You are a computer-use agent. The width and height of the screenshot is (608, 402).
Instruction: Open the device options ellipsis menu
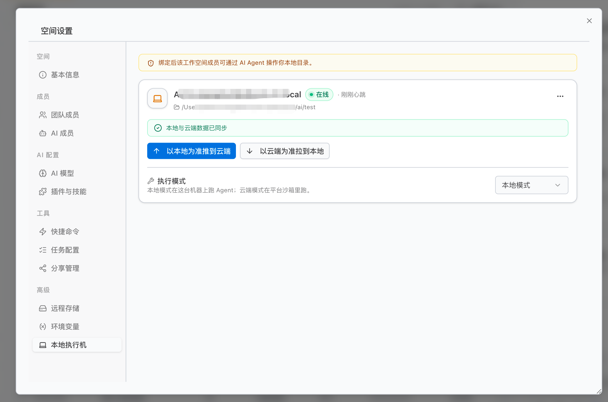click(560, 96)
